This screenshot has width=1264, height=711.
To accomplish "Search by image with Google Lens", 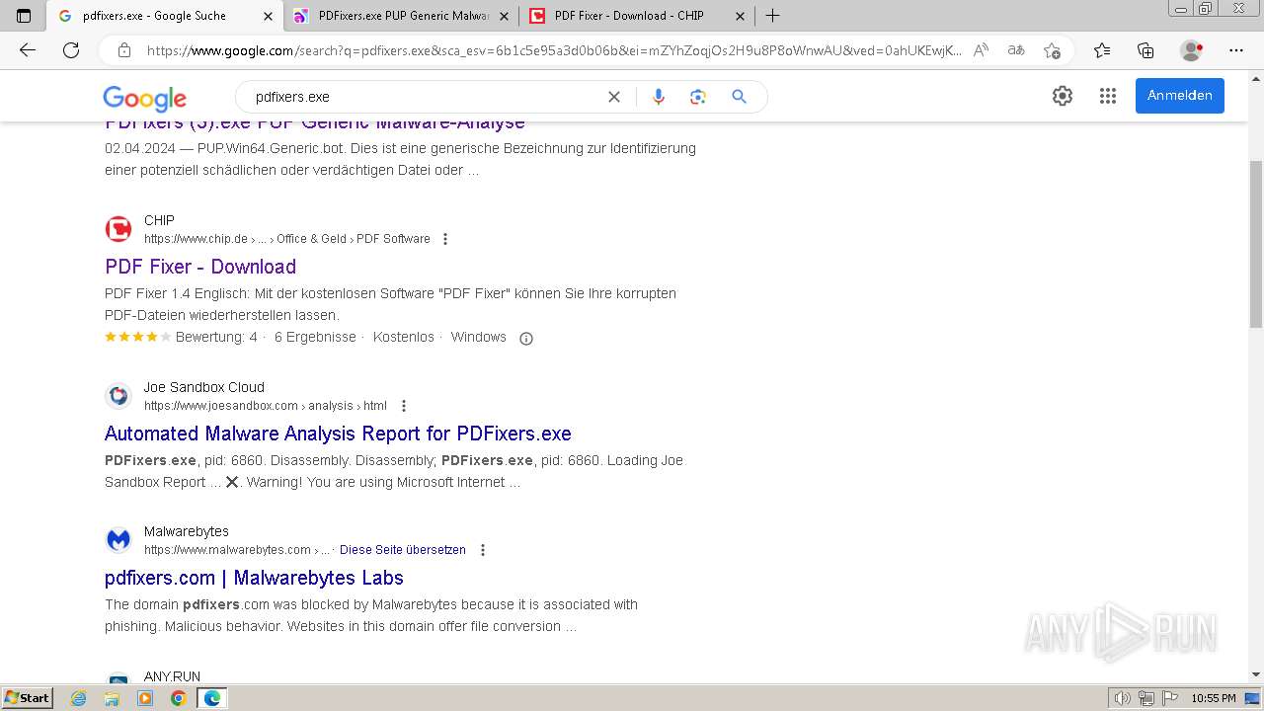I will pyautogui.click(x=698, y=97).
